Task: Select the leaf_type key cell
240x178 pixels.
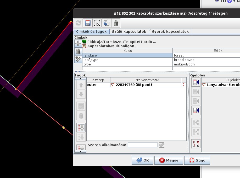Action: click(x=127, y=60)
